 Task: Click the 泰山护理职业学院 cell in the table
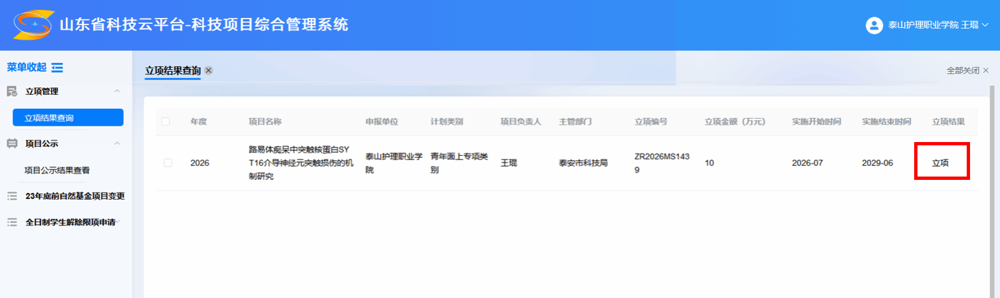(394, 163)
